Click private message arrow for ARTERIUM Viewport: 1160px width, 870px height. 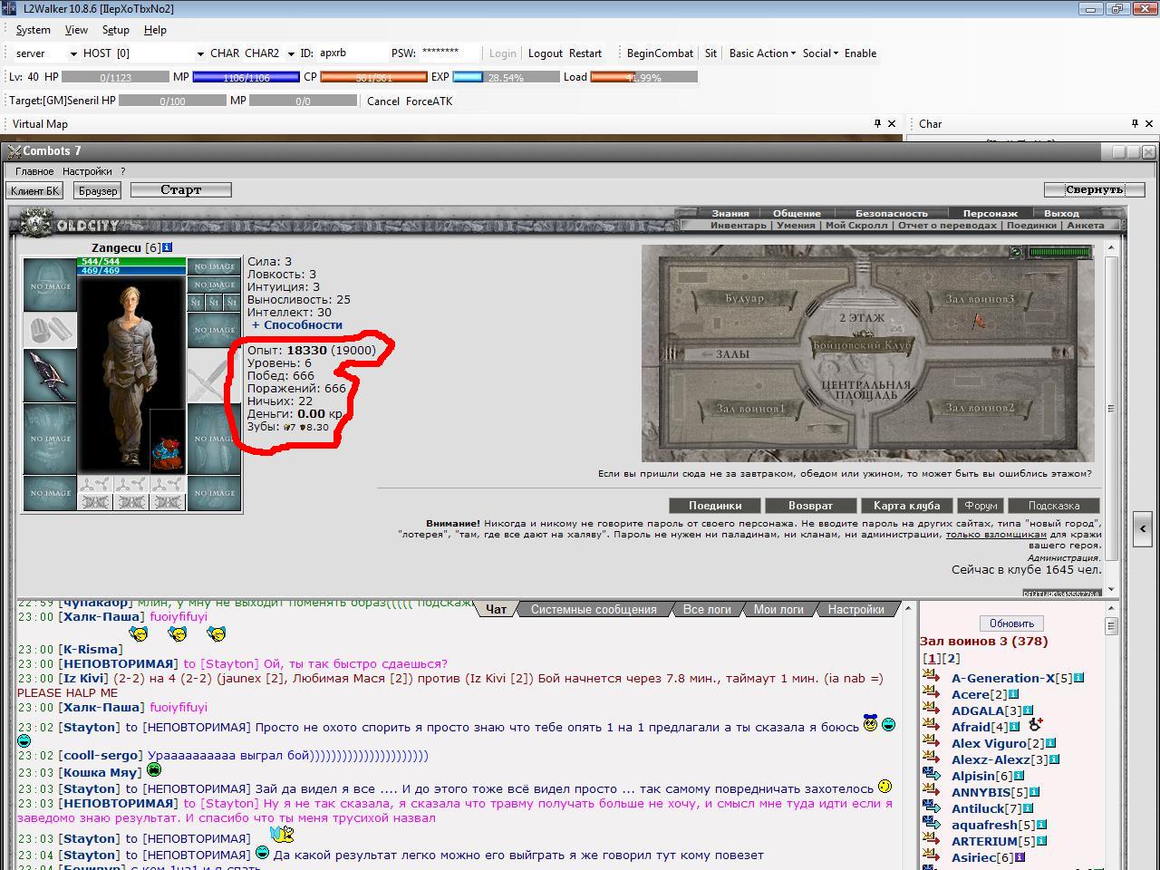(x=931, y=840)
